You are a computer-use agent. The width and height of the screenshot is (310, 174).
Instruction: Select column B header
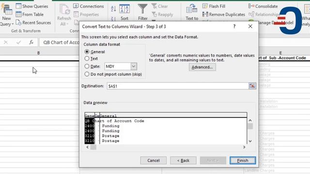pyautogui.click(x=39, y=53)
